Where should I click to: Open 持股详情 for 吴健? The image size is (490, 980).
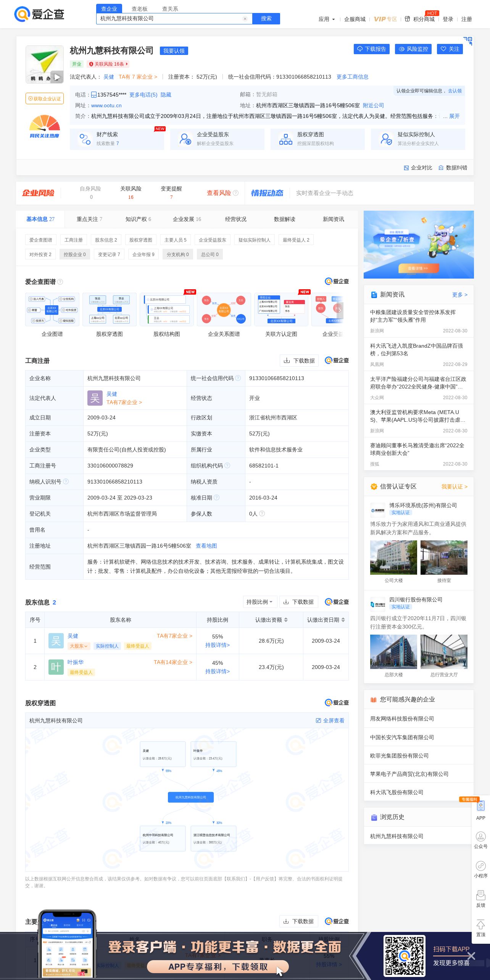[218, 645]
